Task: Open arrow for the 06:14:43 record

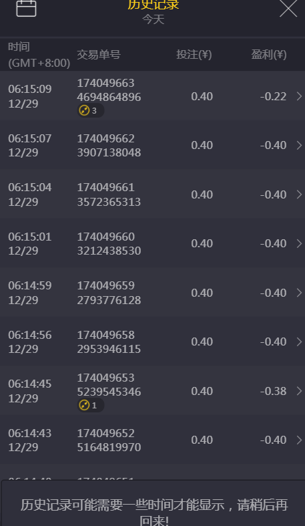Action: 299,440
